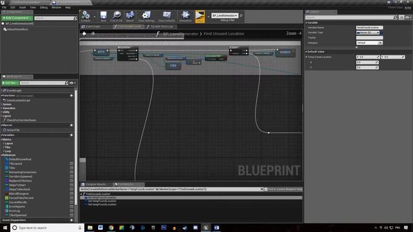Screen dimensions: 413x232
Task: Open Windows Start menu
Action: 5,227
